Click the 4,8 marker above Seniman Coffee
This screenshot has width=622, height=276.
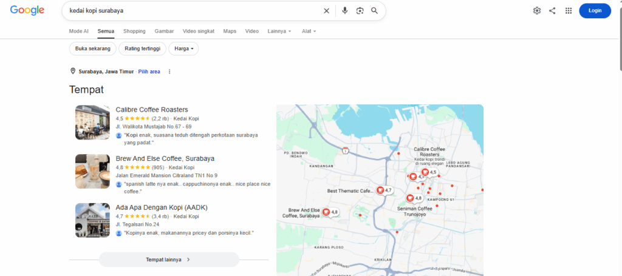414,198
